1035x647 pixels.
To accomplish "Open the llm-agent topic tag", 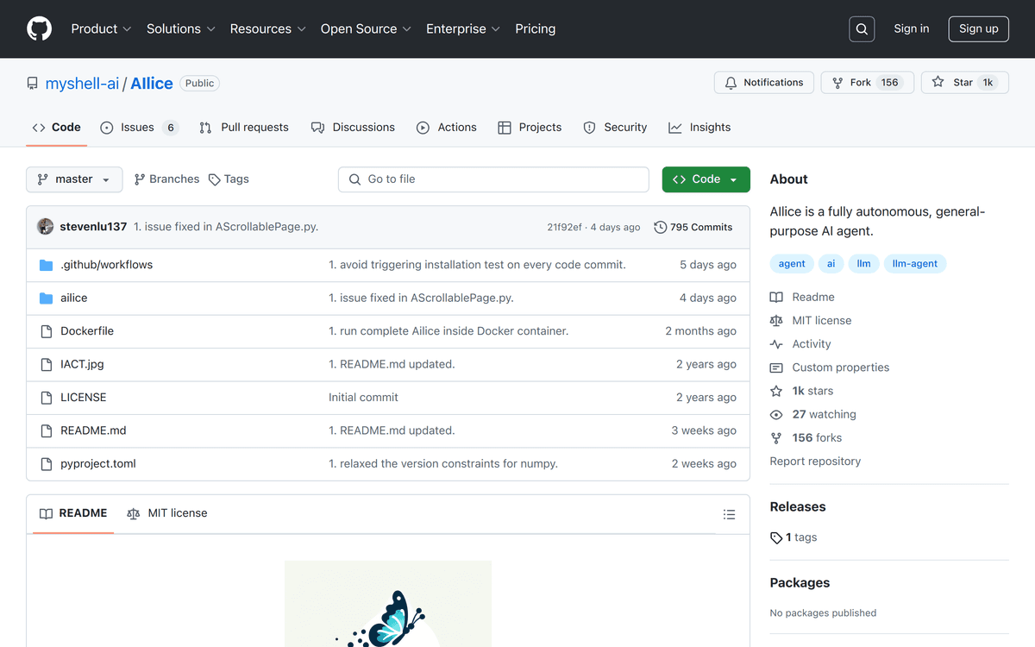I will (x=914, y=264).
